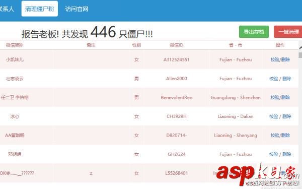Click the nickname 邓明明

15,154
